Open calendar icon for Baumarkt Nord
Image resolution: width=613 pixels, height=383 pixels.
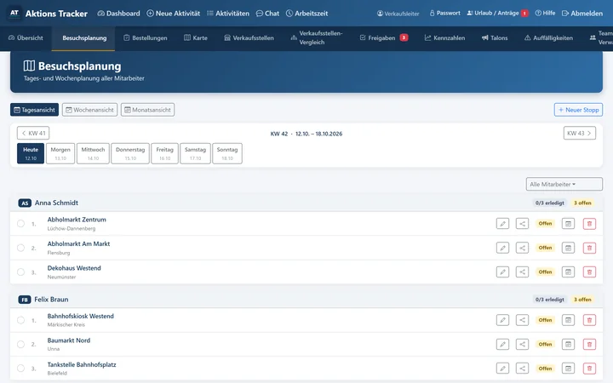click(568, 345)
